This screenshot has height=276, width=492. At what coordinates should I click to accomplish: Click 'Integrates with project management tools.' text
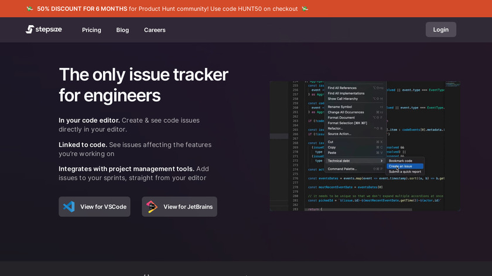pyautogui.click(x=127, y=169)
